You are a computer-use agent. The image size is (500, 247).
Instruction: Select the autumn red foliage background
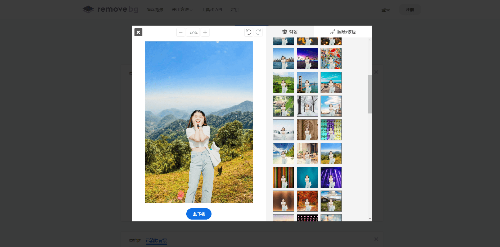click(x=307, y=201)
